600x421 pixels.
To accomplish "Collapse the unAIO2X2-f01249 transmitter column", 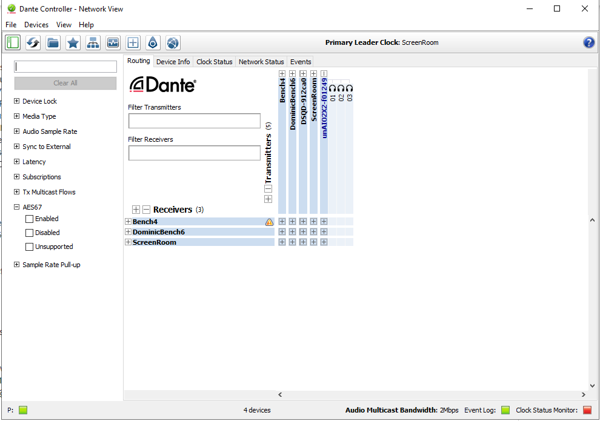I will 324,73.
